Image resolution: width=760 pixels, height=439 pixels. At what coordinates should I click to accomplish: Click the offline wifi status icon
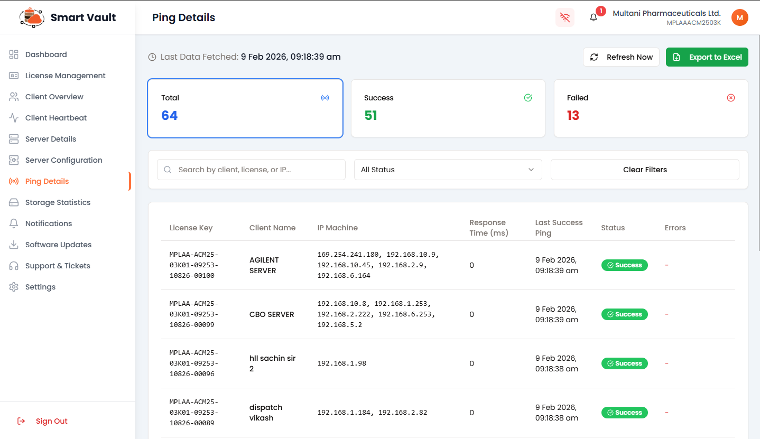(x=565, y=17)
